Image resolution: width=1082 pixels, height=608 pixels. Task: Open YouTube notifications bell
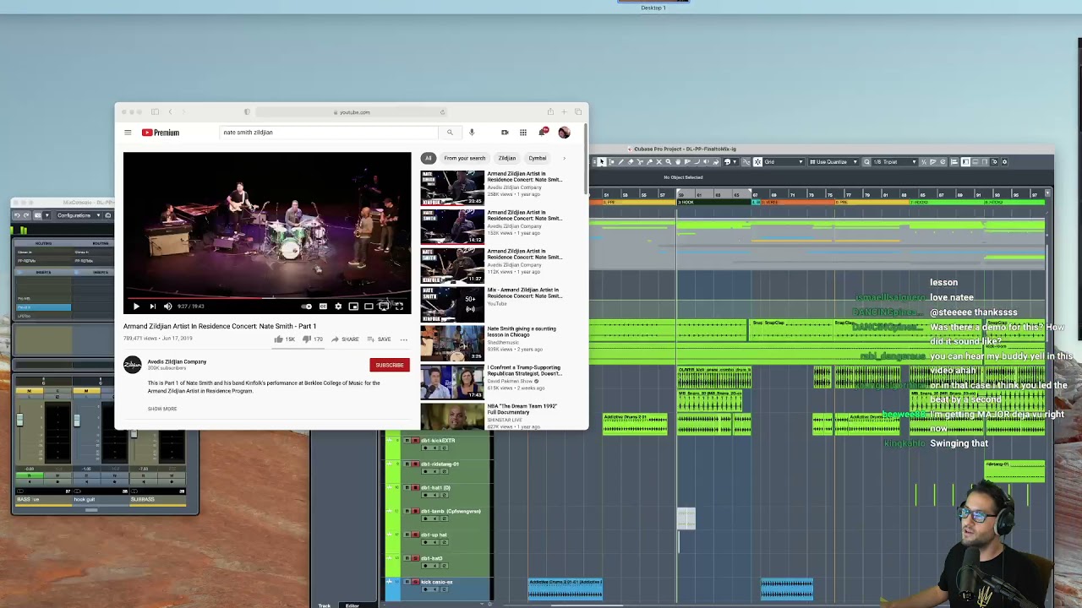coord(543,132)
